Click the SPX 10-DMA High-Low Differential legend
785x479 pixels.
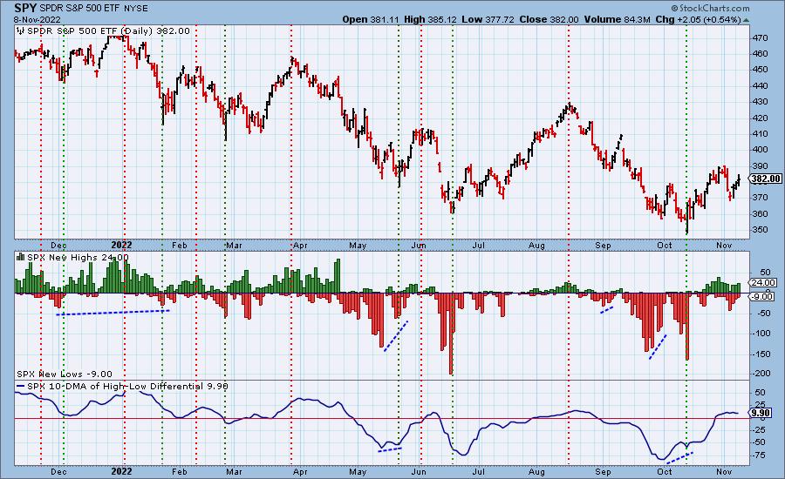point(127,386)
